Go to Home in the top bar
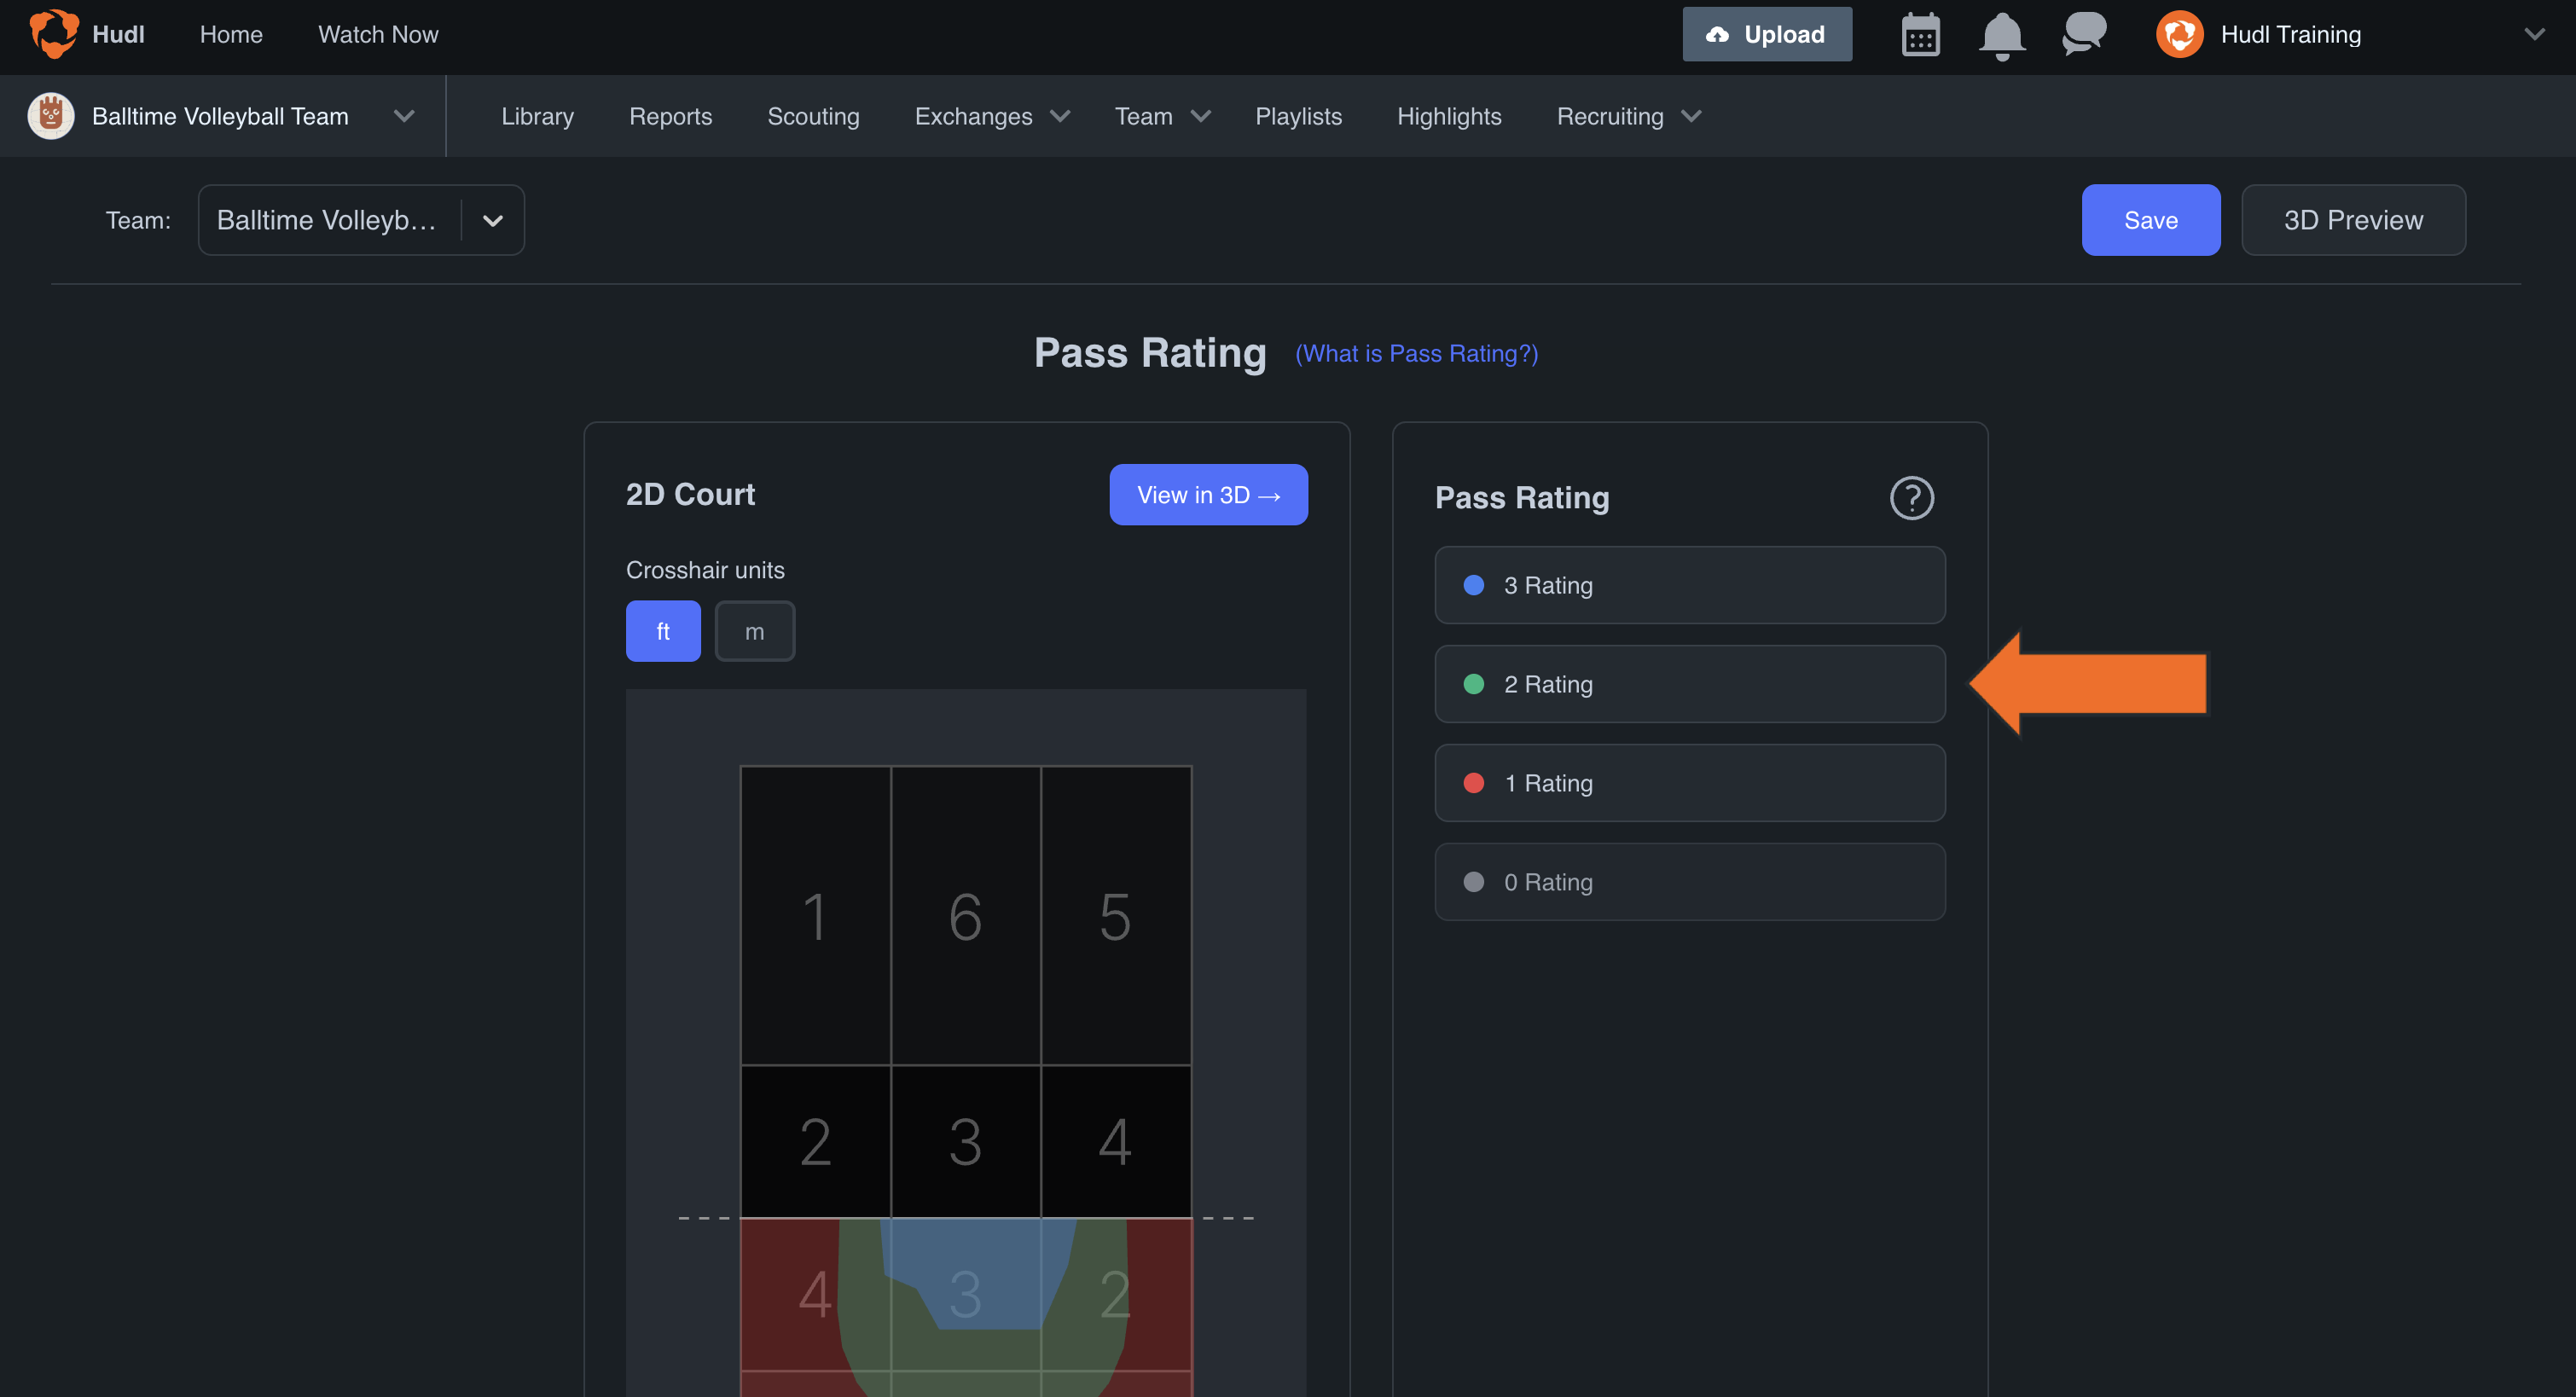Screen dimensions: 2576x1397 [231, 34]
